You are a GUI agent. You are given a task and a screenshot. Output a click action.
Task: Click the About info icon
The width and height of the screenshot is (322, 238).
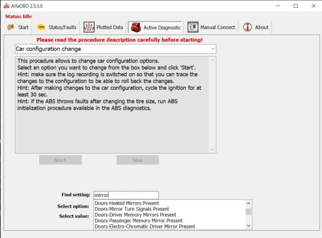pos(247,27)
